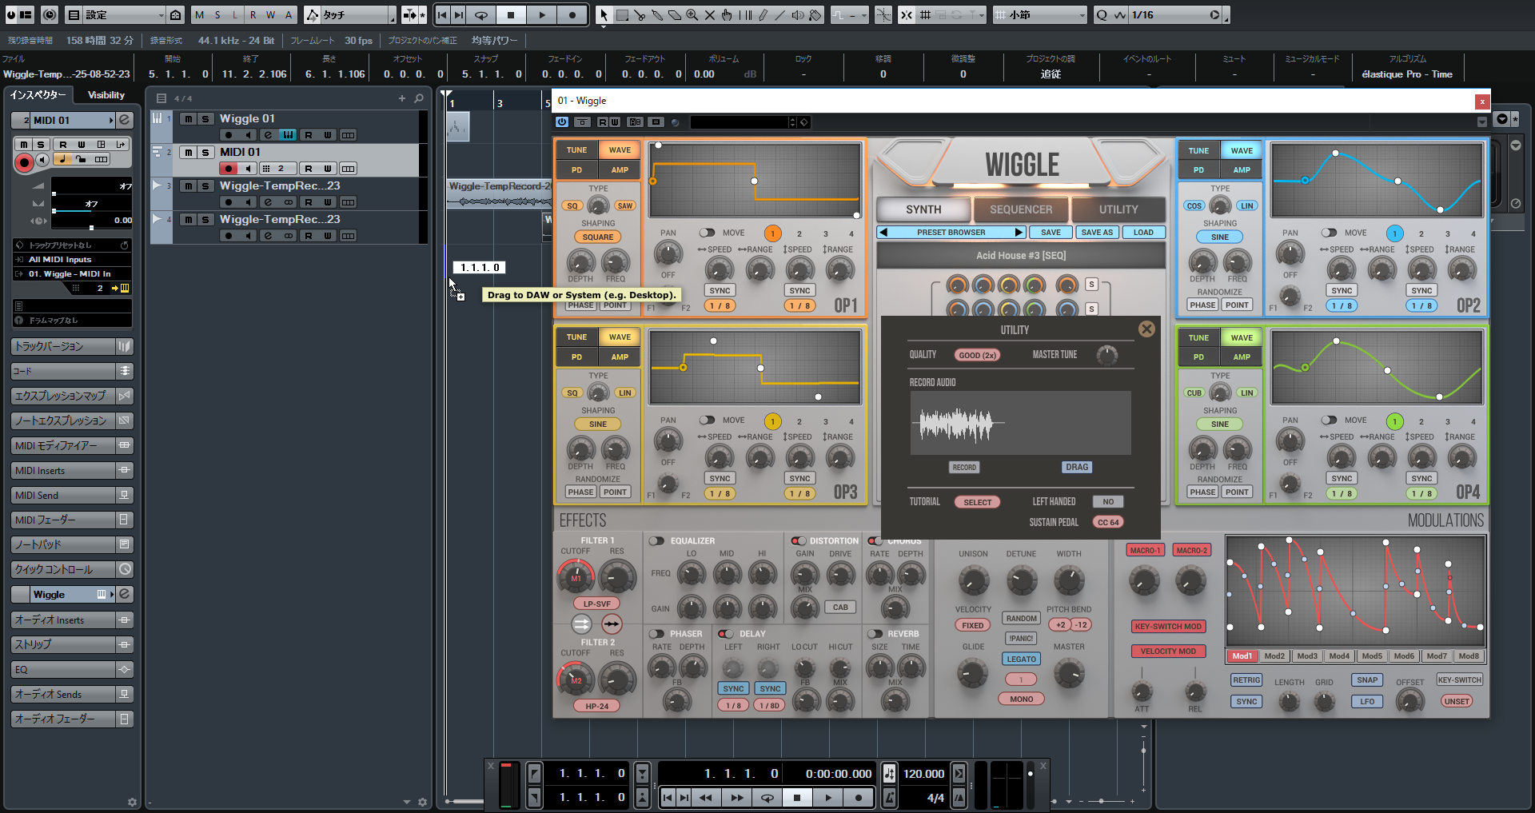Add track with plus icon
The width and height of the screenshot is (1535, 813).
tap(401, 98)
